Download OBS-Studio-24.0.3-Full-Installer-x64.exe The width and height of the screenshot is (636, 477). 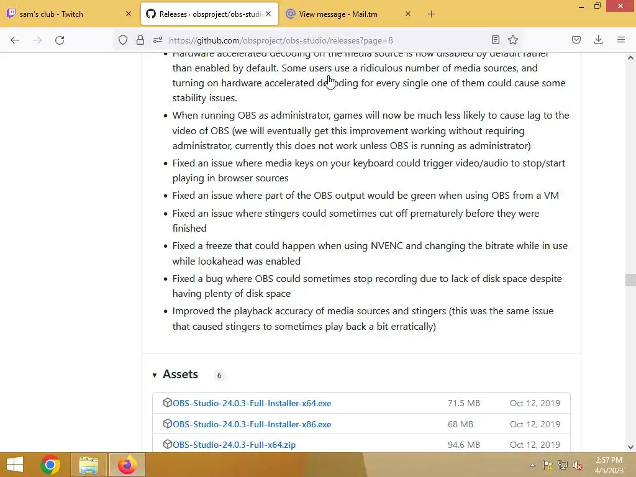pos(252,403)
